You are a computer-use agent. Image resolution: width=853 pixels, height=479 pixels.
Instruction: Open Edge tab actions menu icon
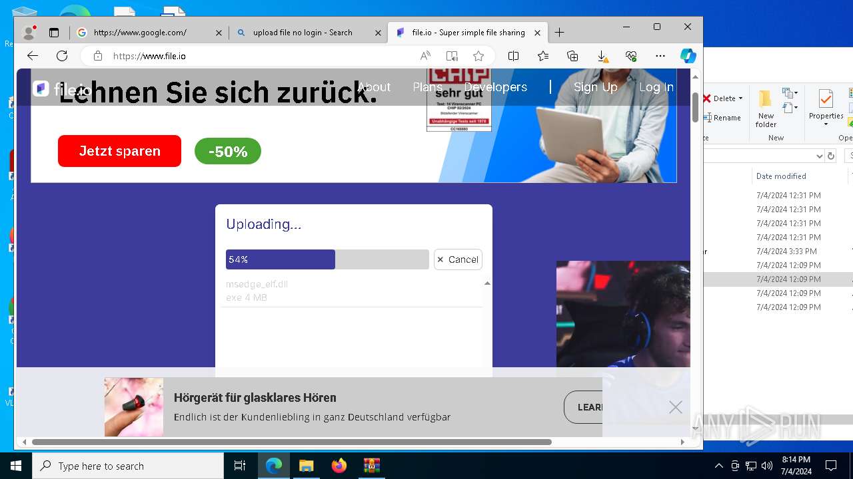coord(54,32)
